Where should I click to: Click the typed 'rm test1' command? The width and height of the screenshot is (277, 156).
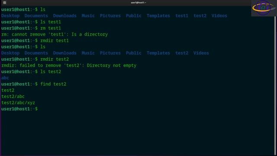click(51, 28)
